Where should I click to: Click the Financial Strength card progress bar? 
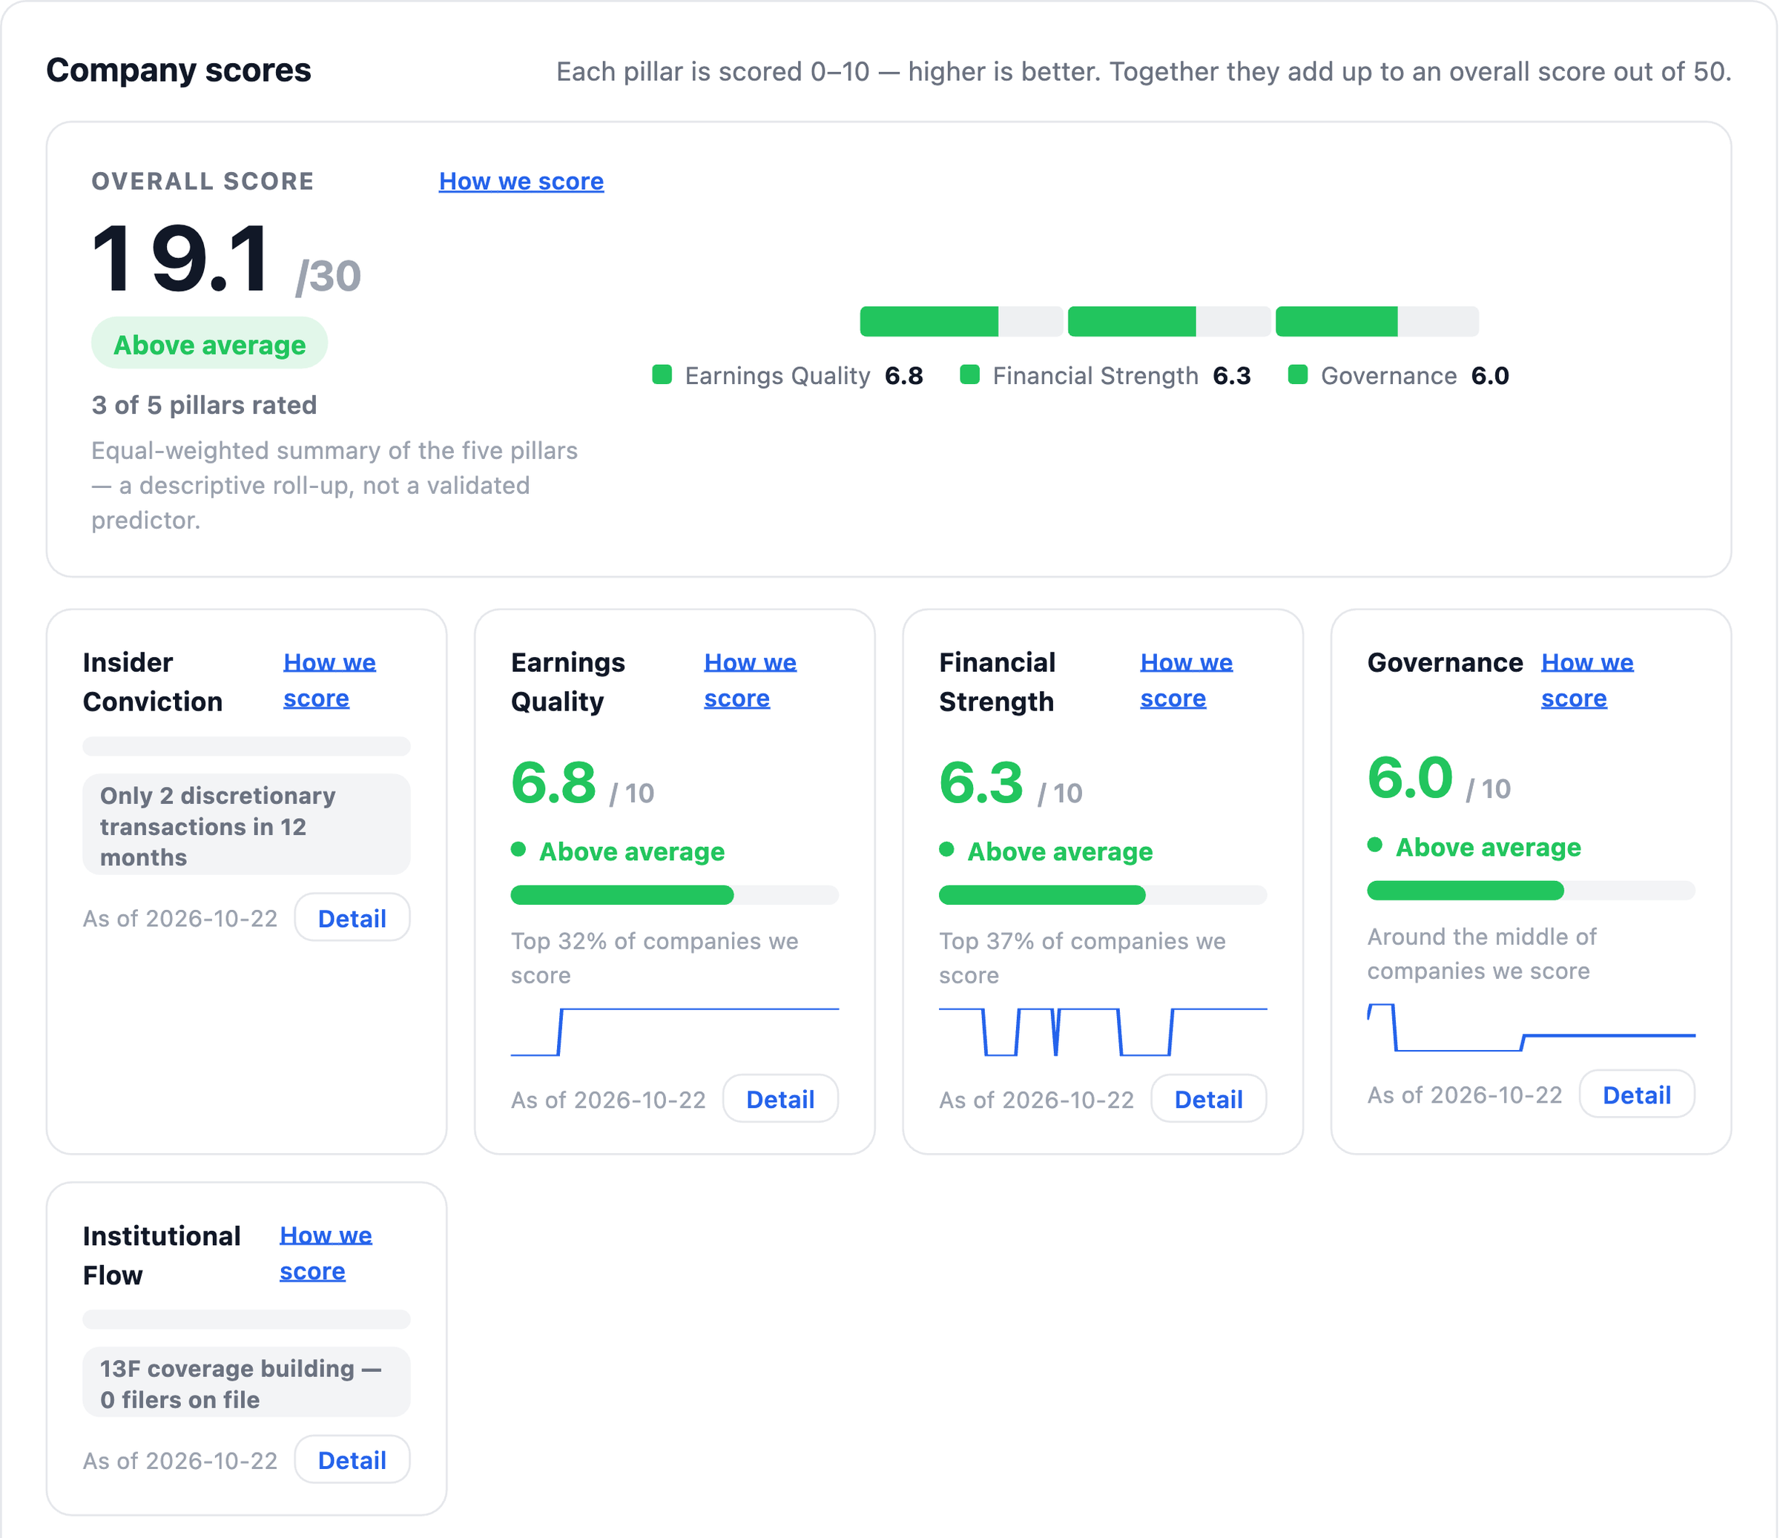pyautogui.click(x=1102, y=895)
